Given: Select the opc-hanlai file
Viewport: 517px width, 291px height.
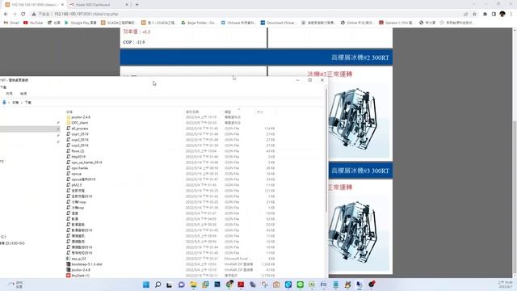Looking at the screenshot, I should (x=79, y=168).
